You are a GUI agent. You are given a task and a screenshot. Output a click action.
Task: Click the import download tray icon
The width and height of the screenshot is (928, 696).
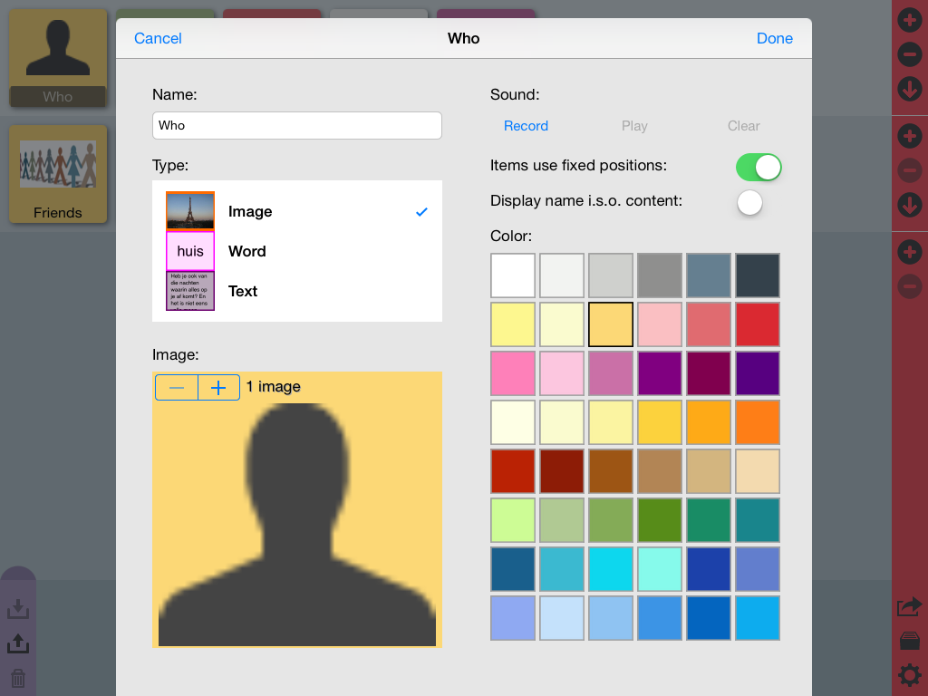click(18, 609)
